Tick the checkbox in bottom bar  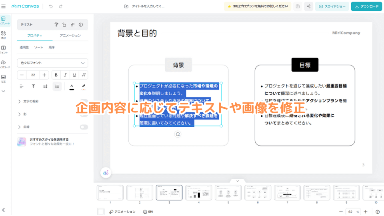click(101, 212)
